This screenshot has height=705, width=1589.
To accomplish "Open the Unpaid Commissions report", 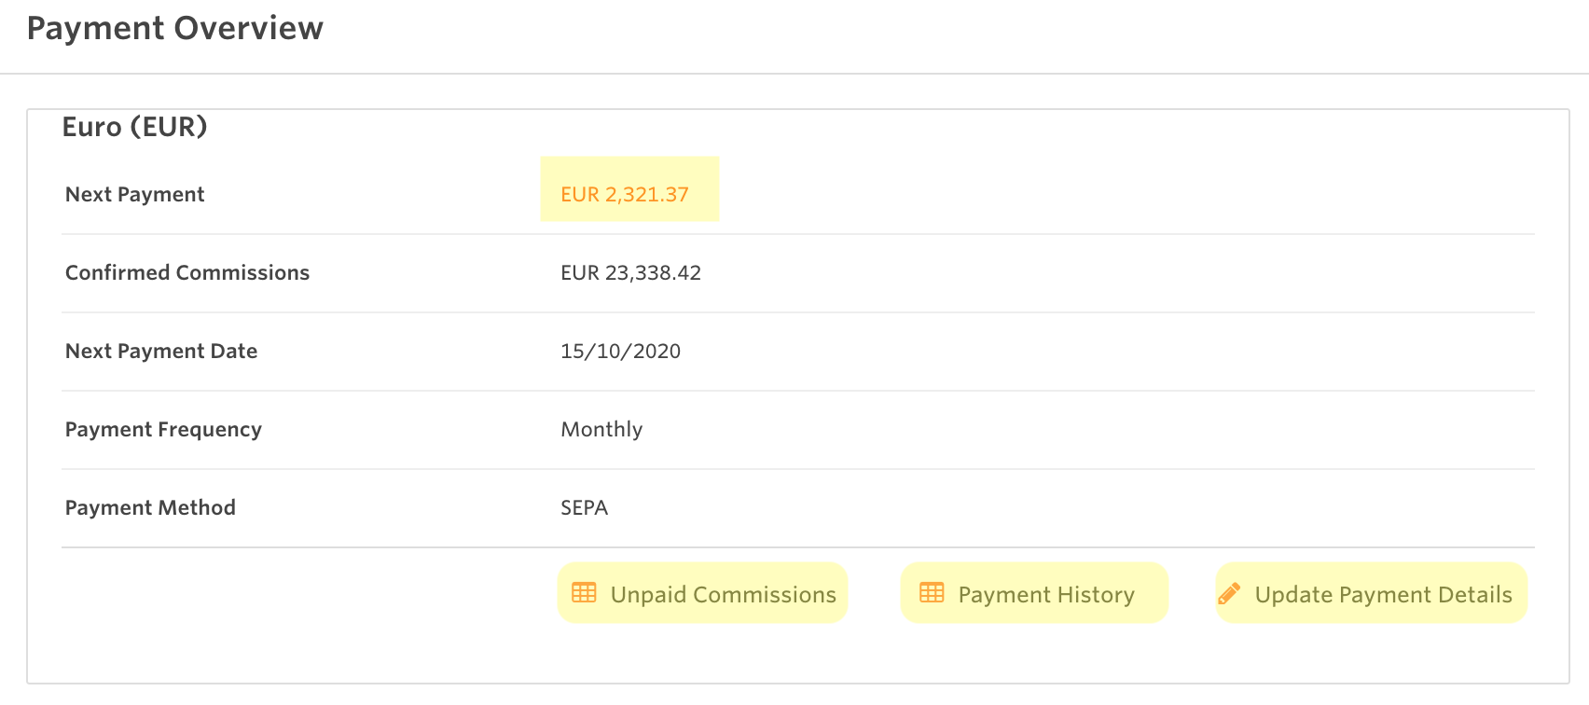I will (x=723, y=595).
